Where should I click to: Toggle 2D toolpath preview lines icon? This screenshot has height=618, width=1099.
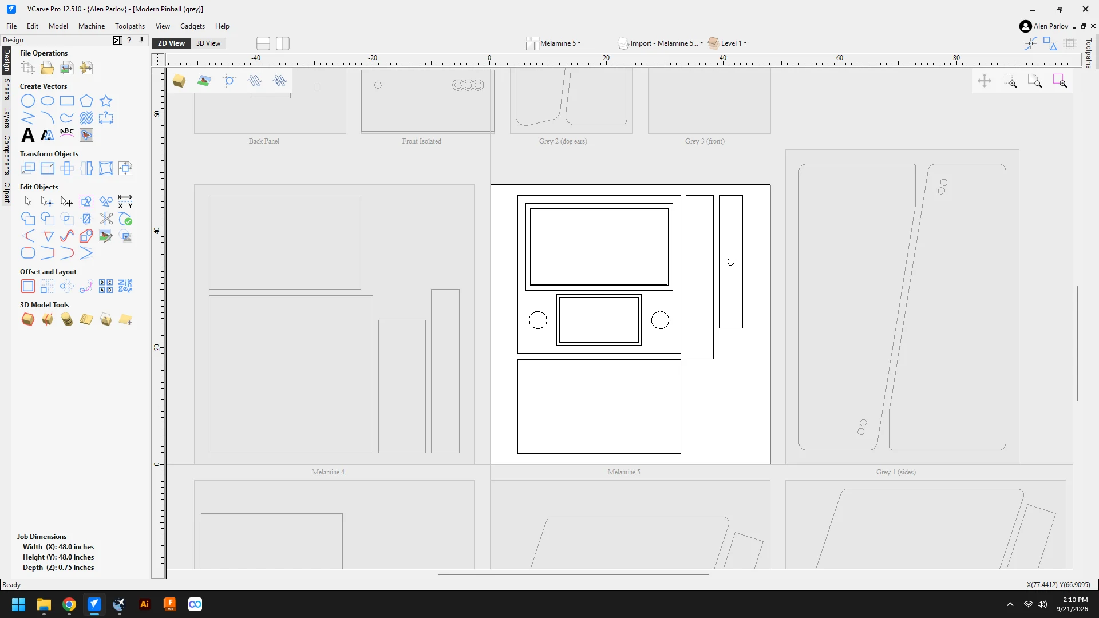point(255,81)
